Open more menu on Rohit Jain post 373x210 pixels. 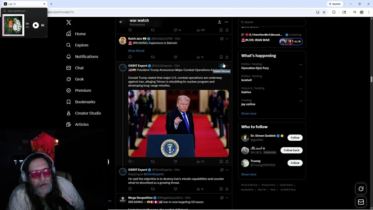pos(227,39)
